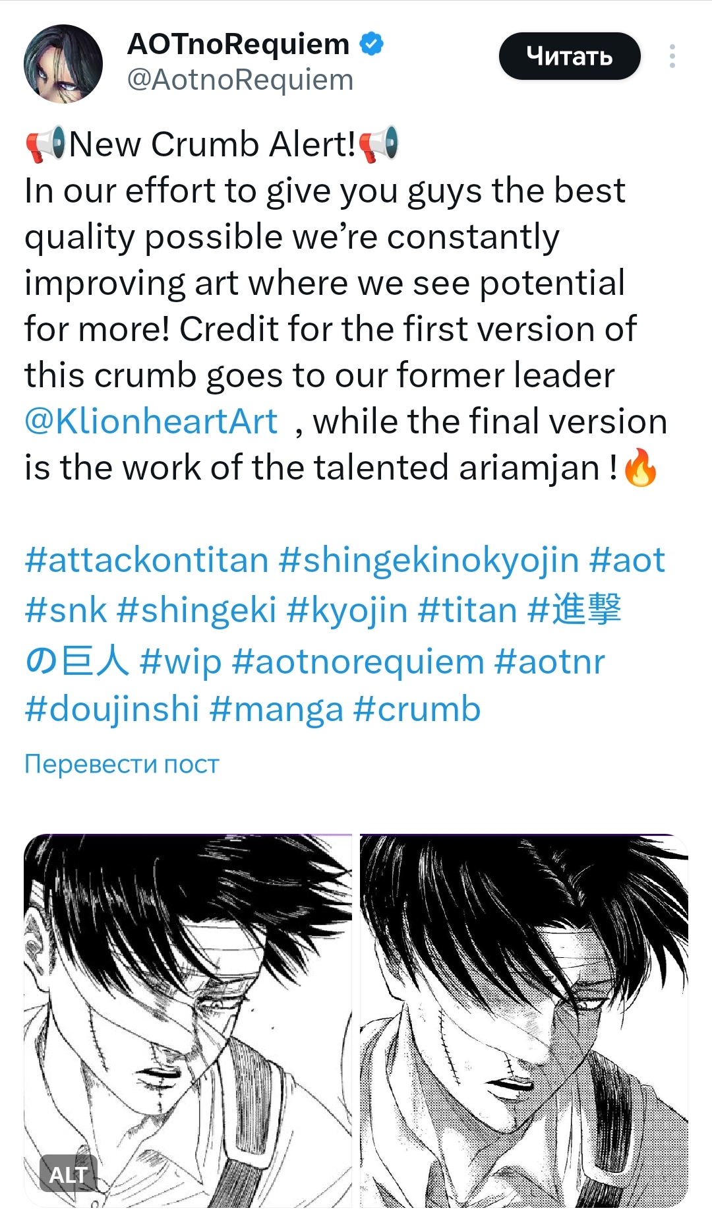Select the #doujinshi hashtag
The height and width of the screenshot is (1229, 712).
pos(112,709)
